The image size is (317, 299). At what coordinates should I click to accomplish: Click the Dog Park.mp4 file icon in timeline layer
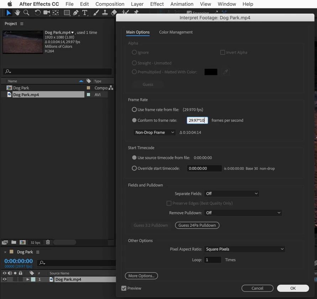(51, 279)
